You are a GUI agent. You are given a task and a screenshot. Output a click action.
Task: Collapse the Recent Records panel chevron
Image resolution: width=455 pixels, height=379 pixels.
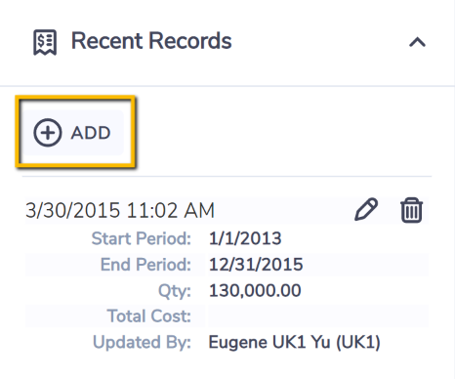pyautogui.click(x=417, y=42)
